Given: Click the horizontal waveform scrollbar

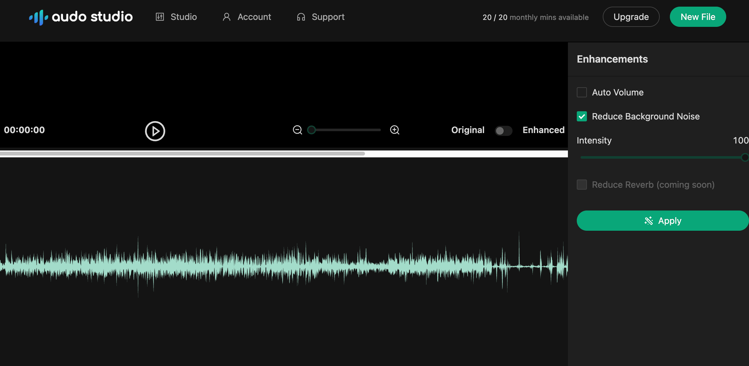Looking at the screenshot, I should pyautogui.click(x=182, y=154).
